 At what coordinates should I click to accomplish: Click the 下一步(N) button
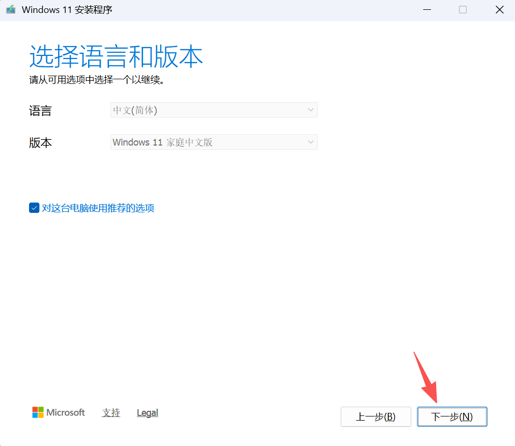click(x=452, y=417)
